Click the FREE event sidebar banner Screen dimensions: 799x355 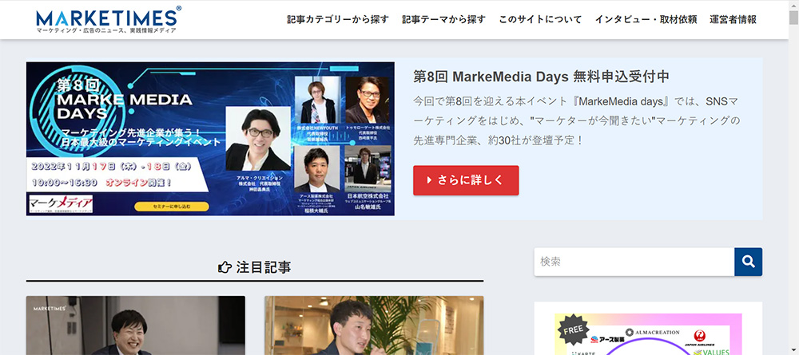click(x=648, y=334)
